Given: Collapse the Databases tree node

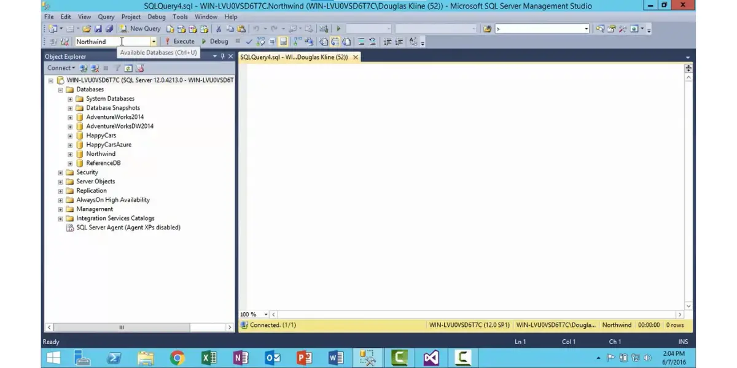Looking at the screenshot, I should tap(61, 90).
